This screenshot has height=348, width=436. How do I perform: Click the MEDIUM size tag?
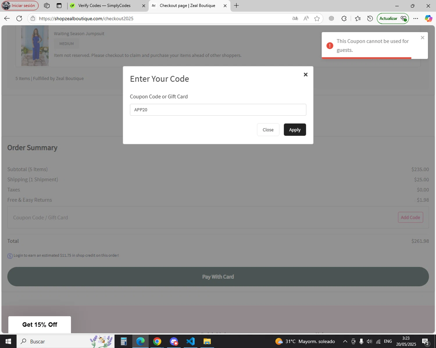coord(67,44)
